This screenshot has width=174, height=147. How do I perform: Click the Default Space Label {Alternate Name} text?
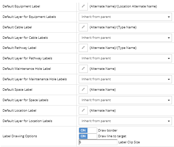(x=103, y=90)
